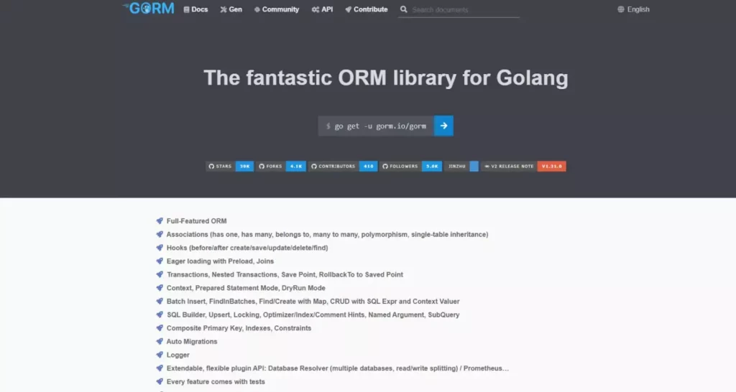The image size is (736, 392).
Task: Open the API navigation link
Action: pos(322,9)
